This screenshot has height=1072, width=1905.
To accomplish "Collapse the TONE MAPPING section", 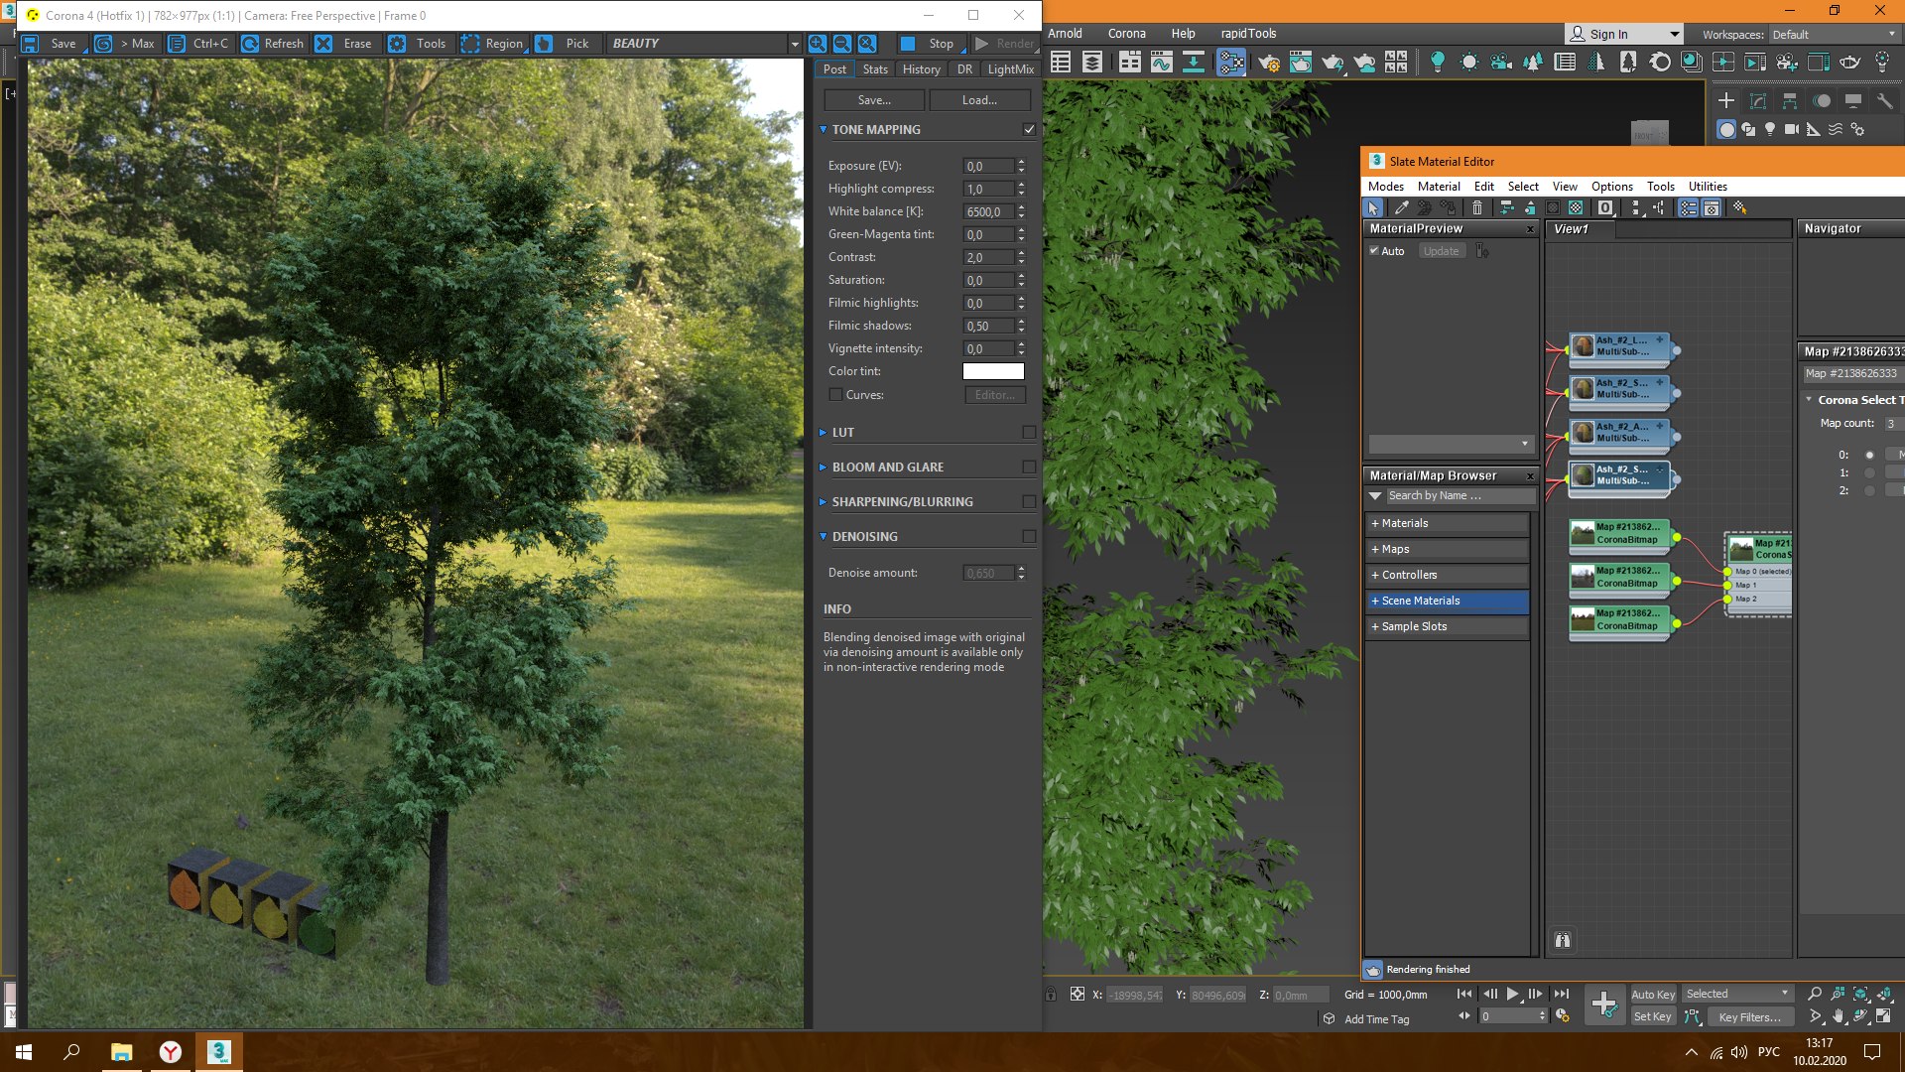I will (x=823, y=130).
